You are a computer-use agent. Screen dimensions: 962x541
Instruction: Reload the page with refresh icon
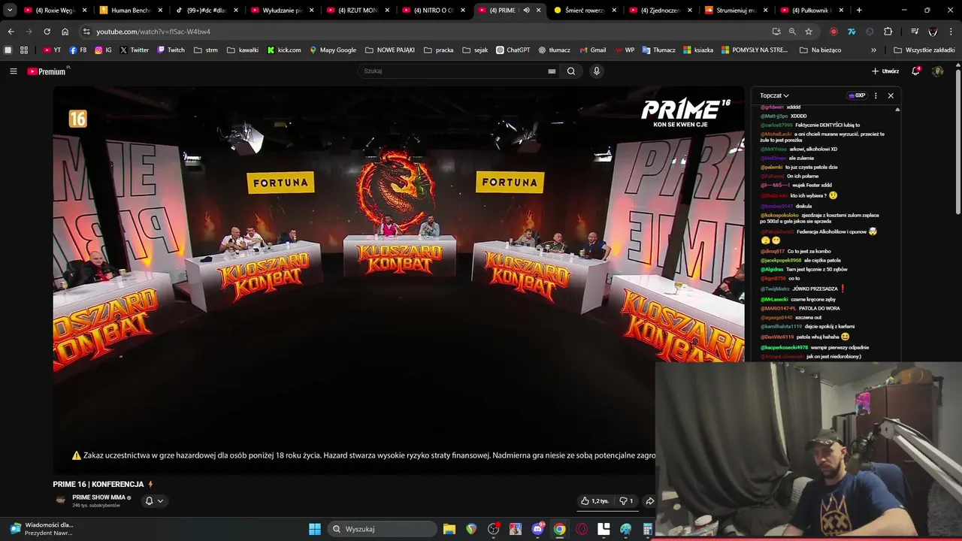[47, 32]
